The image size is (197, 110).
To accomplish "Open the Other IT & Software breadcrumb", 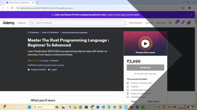I will coord(50,33).
